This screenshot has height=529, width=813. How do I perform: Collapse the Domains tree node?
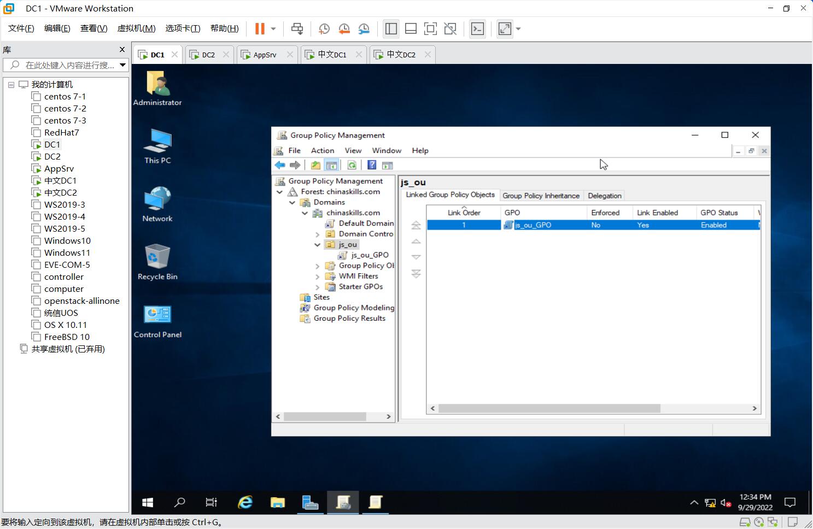coord(293,202)
